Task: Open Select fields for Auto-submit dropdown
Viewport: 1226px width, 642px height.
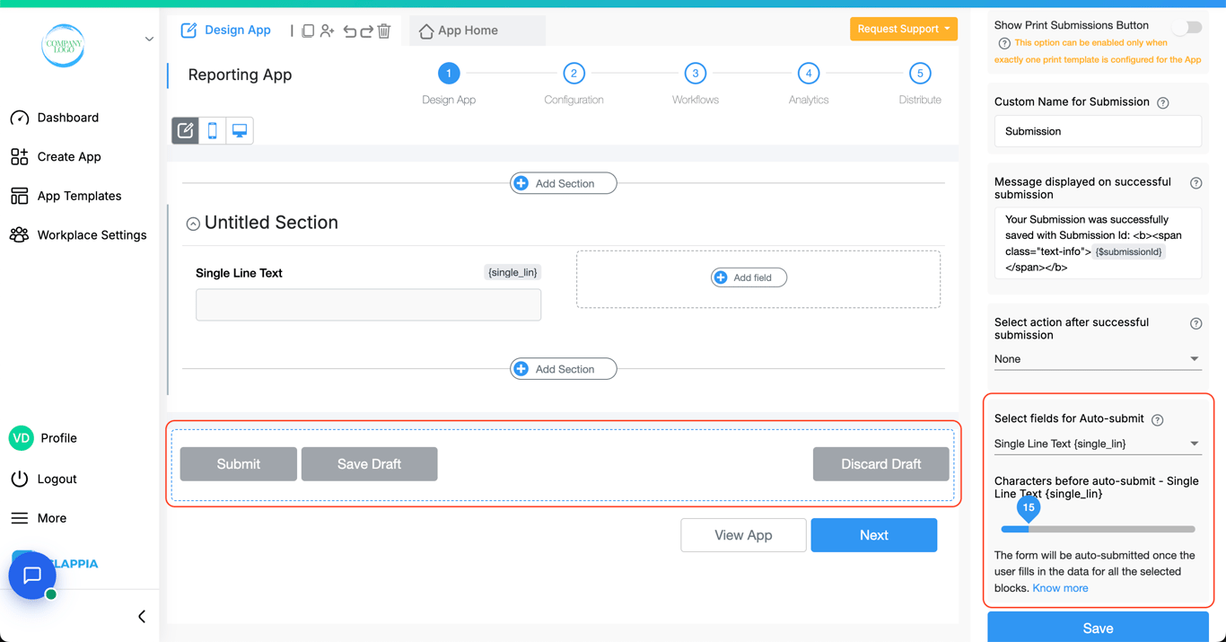Action: 1097,444
